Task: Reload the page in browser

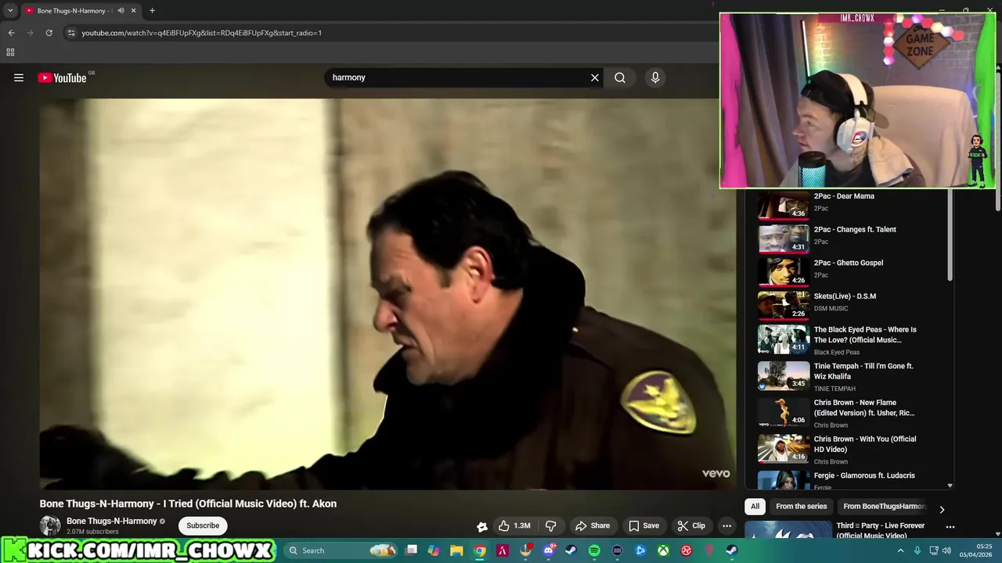Action: pos(49,33)
